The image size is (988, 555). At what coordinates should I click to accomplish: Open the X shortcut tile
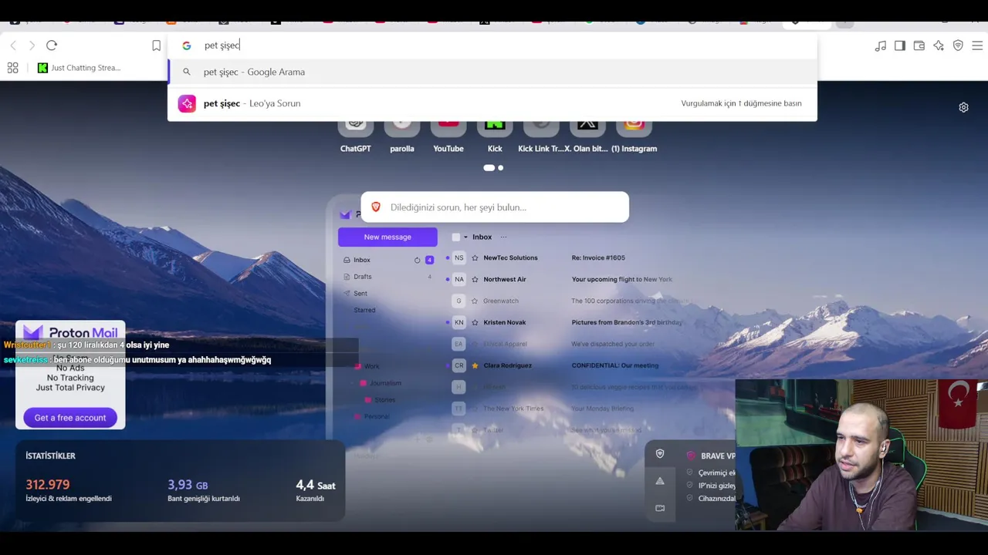(587, 136)
